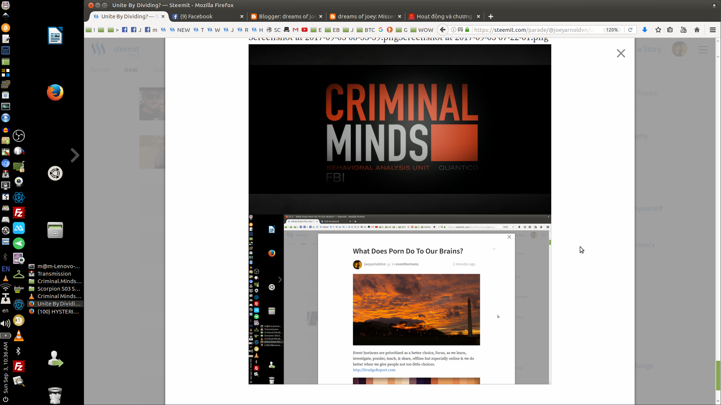Launch LibreOffice Writer from the desktop

(55, 36)
